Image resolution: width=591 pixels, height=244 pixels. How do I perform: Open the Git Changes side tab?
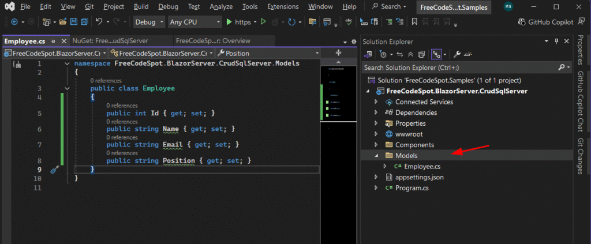coord(581,156)
